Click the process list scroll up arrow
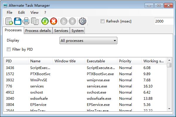This screenshot has height=117, width=176. click(169, 60)
